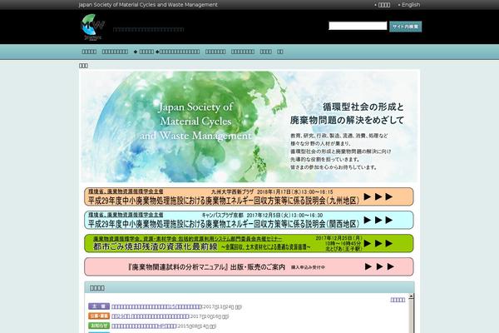Screen dimensions: 499x333
Task: Click the breadcrumb text under the navigation bar
Action: coord(83,65)
